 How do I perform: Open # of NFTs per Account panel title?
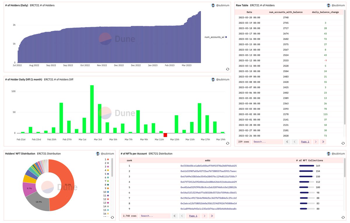(134, 154)
